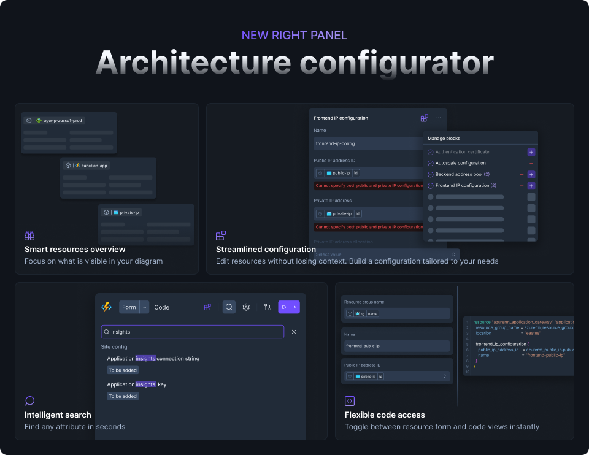Click the binoculars icon above Smart resources overview
589x455 pixels.
click(29, 235)
